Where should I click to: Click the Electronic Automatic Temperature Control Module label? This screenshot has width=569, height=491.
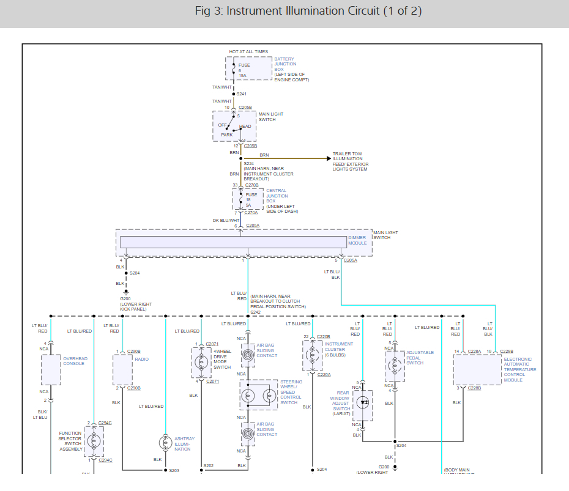(519, 370)
